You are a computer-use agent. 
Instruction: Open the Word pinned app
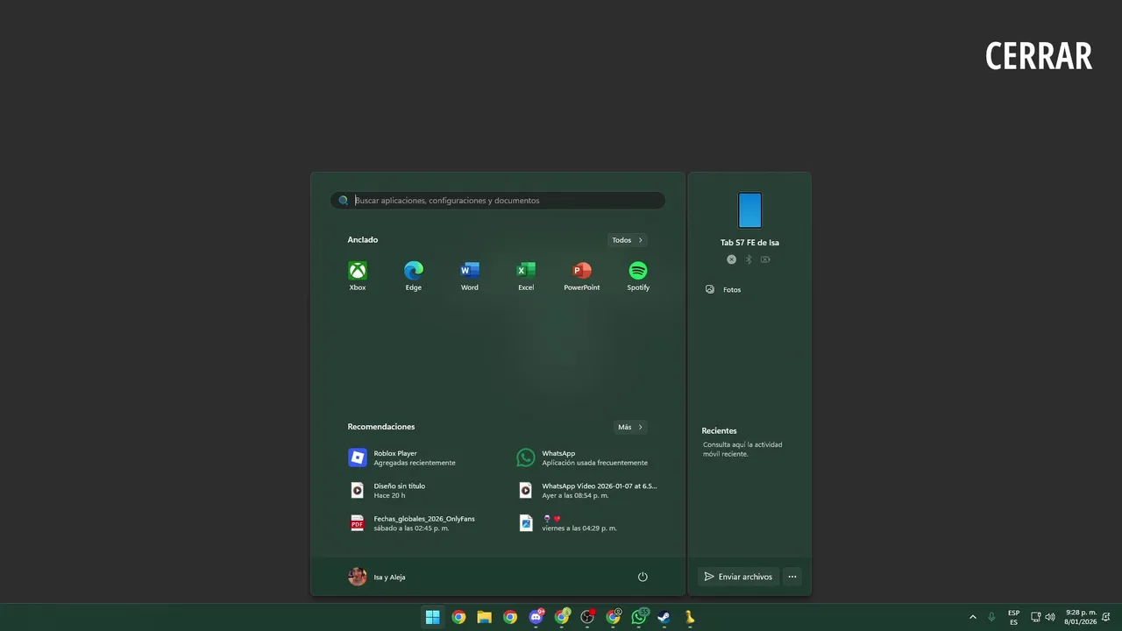coord(470,275)
